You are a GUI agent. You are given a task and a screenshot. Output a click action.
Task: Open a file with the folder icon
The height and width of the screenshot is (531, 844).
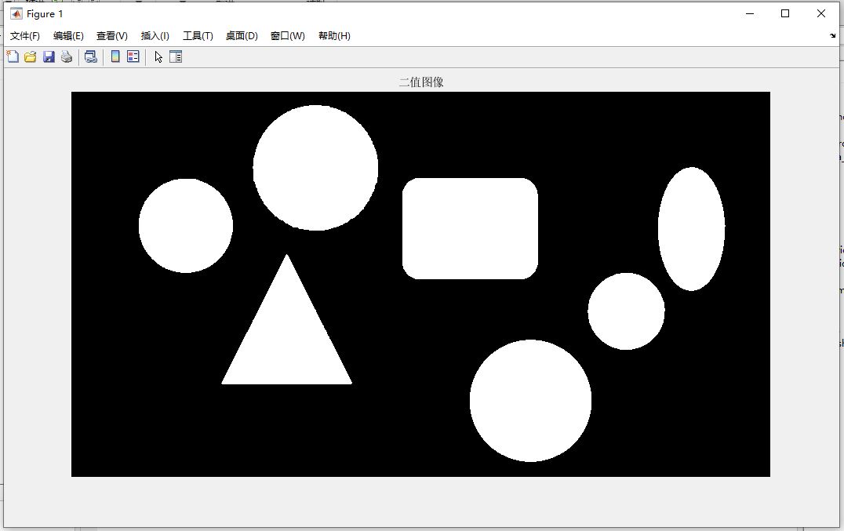[30, 56]
